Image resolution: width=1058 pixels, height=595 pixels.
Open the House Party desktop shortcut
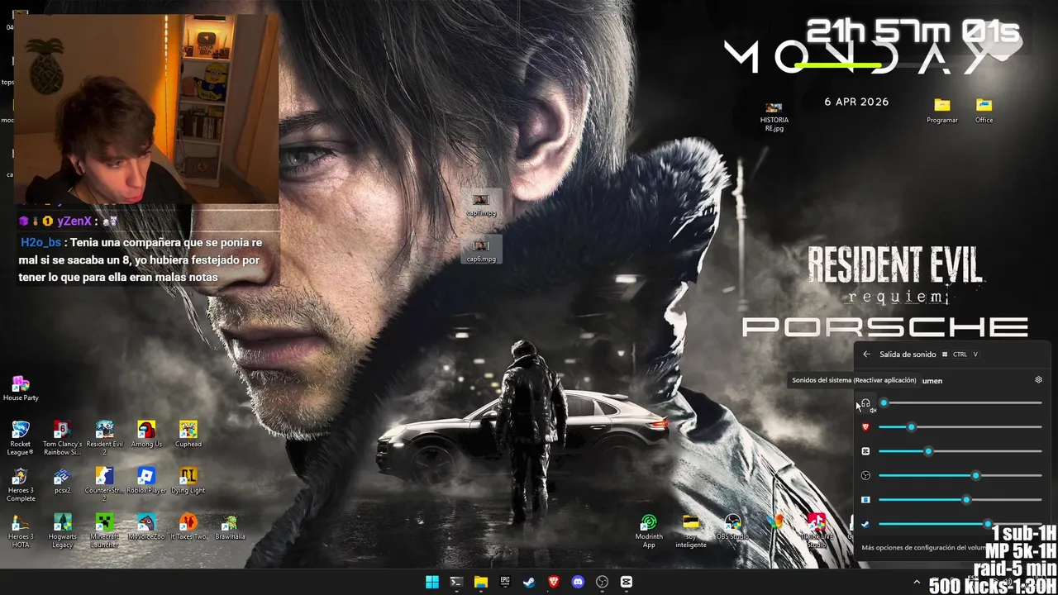coord(21,388)
